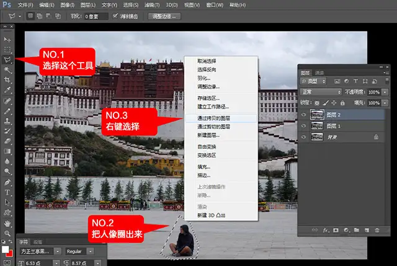The height and width of the screenshot is (266, 397).
Task: Hide 图层 2 with its eye icon
Action: click(303, 115)
